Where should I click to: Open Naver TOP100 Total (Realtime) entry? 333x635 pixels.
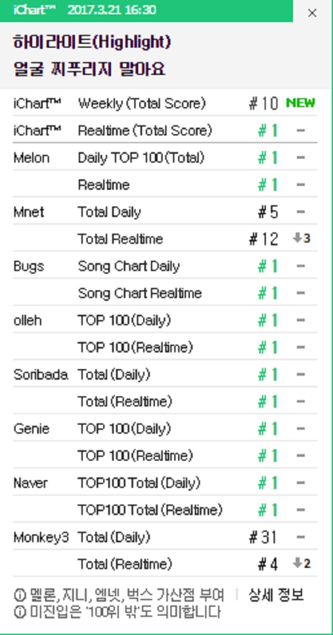pos(150,510)
